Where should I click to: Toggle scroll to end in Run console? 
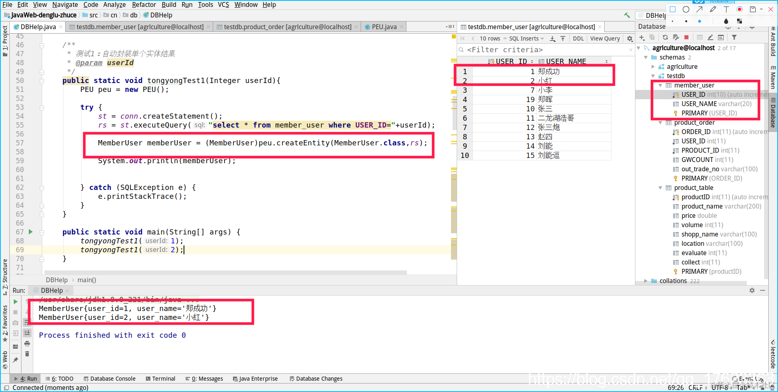pos(27,333)
